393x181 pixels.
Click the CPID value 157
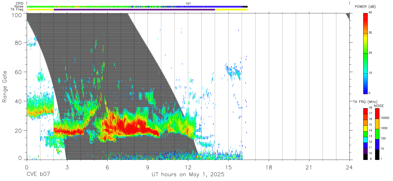tap(188, 4)
